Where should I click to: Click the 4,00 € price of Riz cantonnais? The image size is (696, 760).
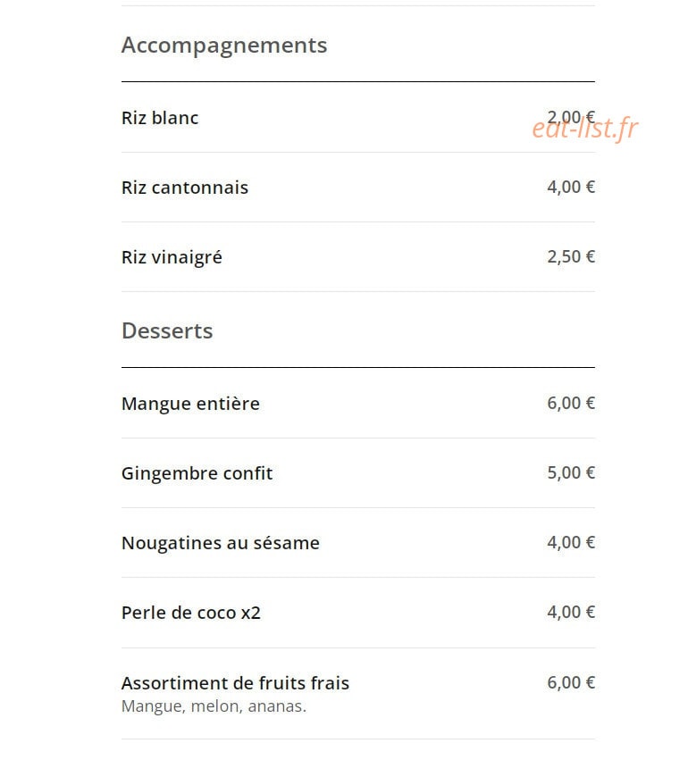[571, 187]
